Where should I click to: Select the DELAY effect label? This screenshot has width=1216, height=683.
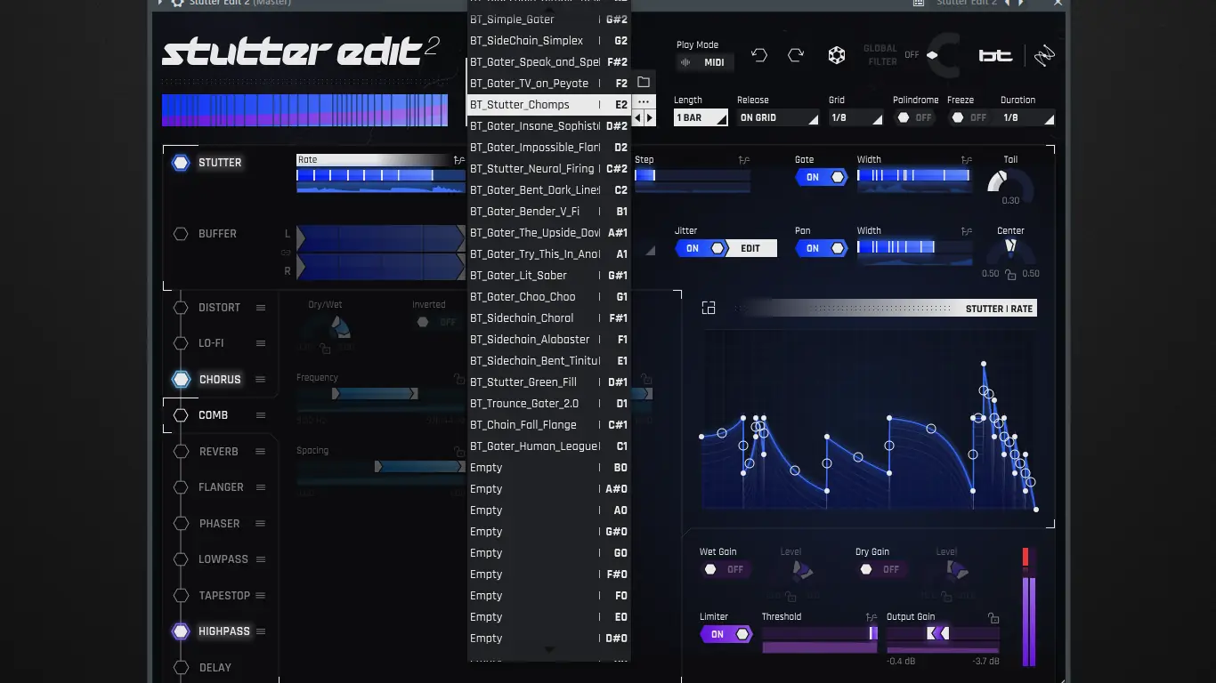215,668
